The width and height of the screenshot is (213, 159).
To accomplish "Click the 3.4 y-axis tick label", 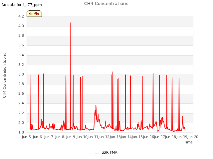I will [x=21, y=55].
